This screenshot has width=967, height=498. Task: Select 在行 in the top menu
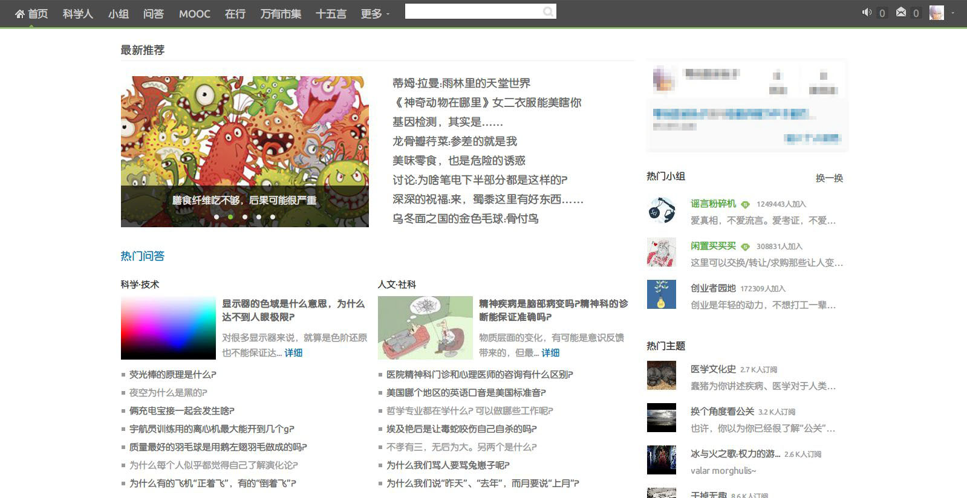point(235,14)
